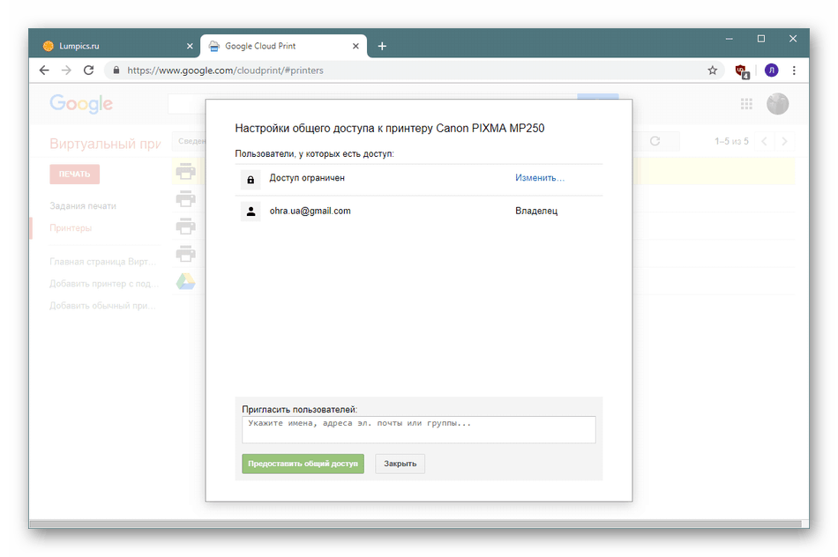Open the red shield extension icon

742,71
